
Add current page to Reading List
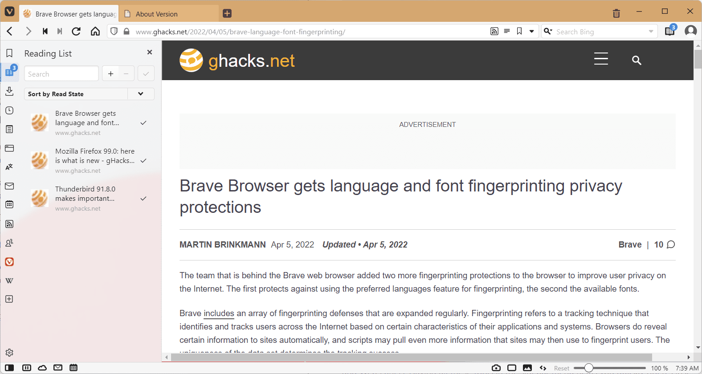pyautogui.click(x=111, y=73)
